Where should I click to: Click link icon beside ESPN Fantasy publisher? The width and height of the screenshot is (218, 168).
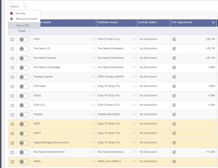pyautogui.click(x=134, y=77)
